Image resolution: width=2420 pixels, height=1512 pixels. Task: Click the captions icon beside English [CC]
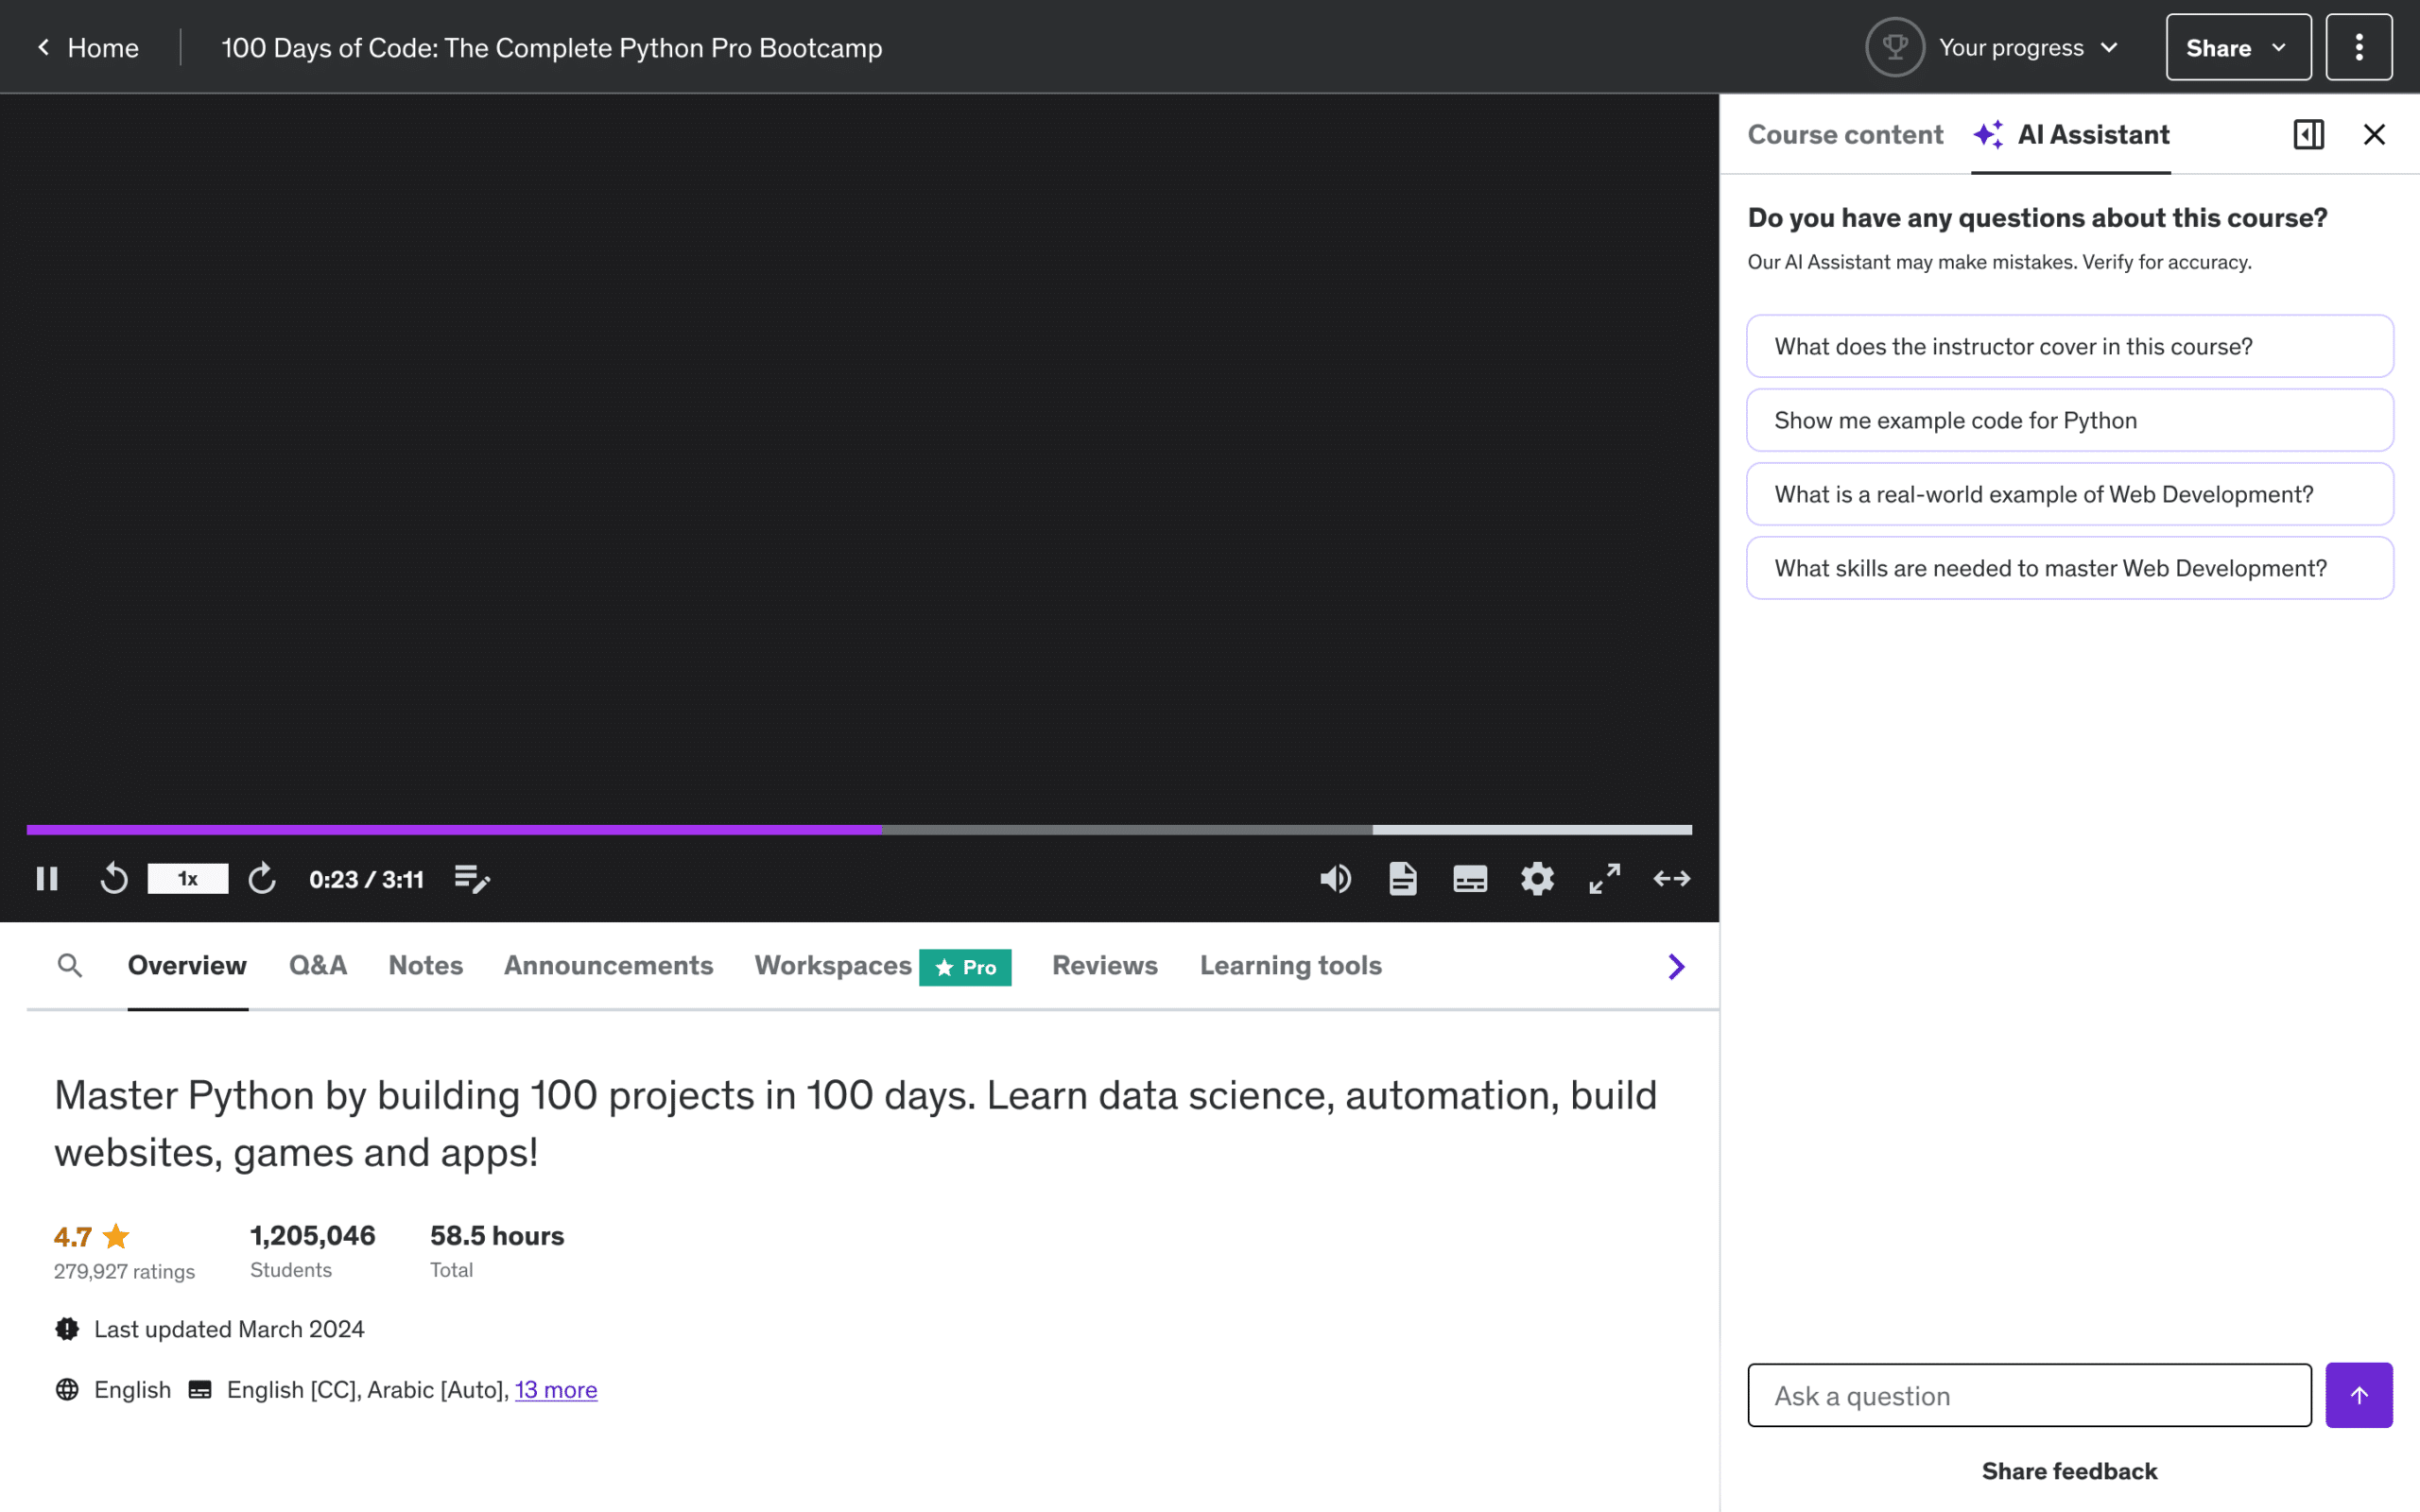pyautogui.click(x=200, y=1390)
